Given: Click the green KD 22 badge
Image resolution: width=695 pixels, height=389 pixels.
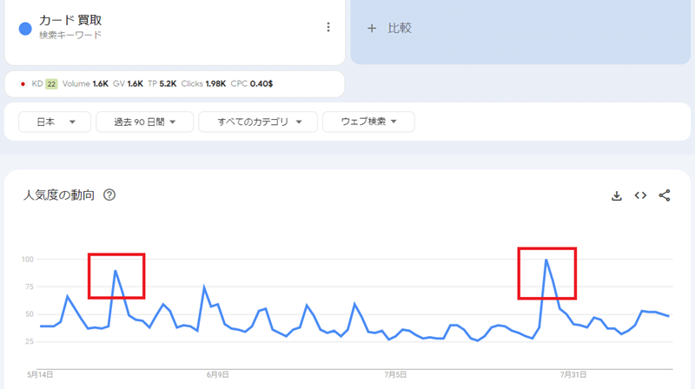Looking at the screenshot, I should point(51,83).
